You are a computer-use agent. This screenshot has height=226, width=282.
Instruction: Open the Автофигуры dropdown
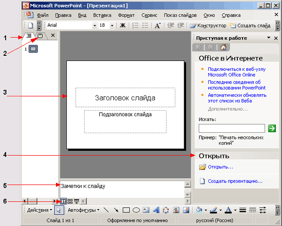[84, 210]
